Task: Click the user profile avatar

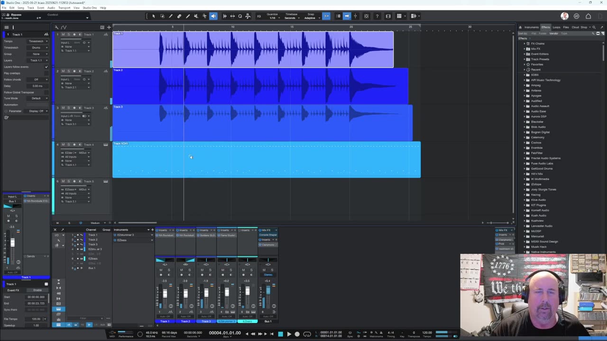Action: [564, 16]
